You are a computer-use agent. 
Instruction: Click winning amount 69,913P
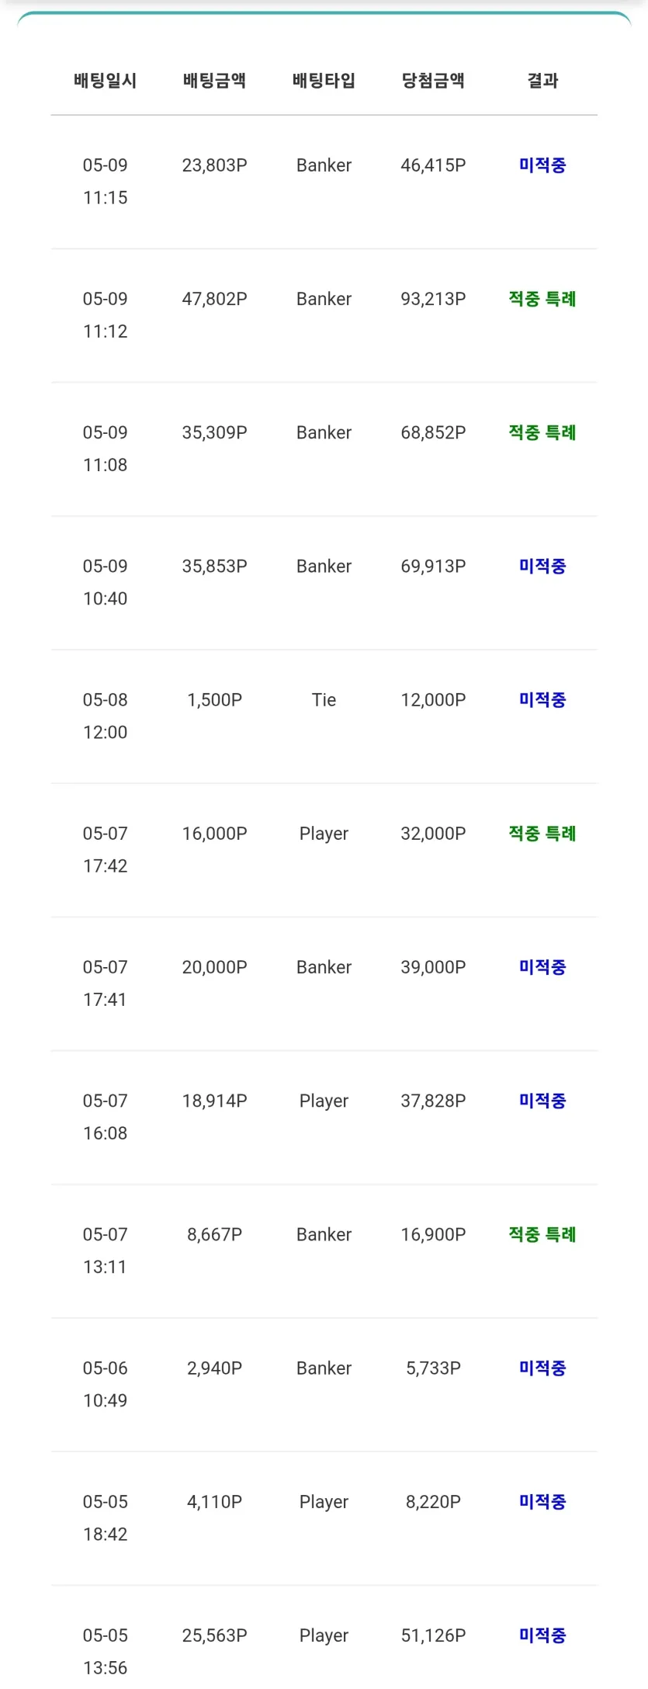[433, 567]
